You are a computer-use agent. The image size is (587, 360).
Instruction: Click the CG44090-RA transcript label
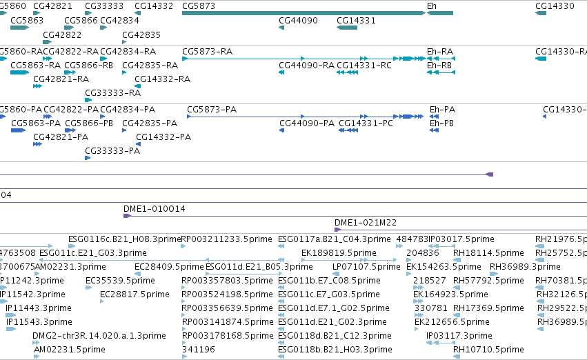coord(306,66)
